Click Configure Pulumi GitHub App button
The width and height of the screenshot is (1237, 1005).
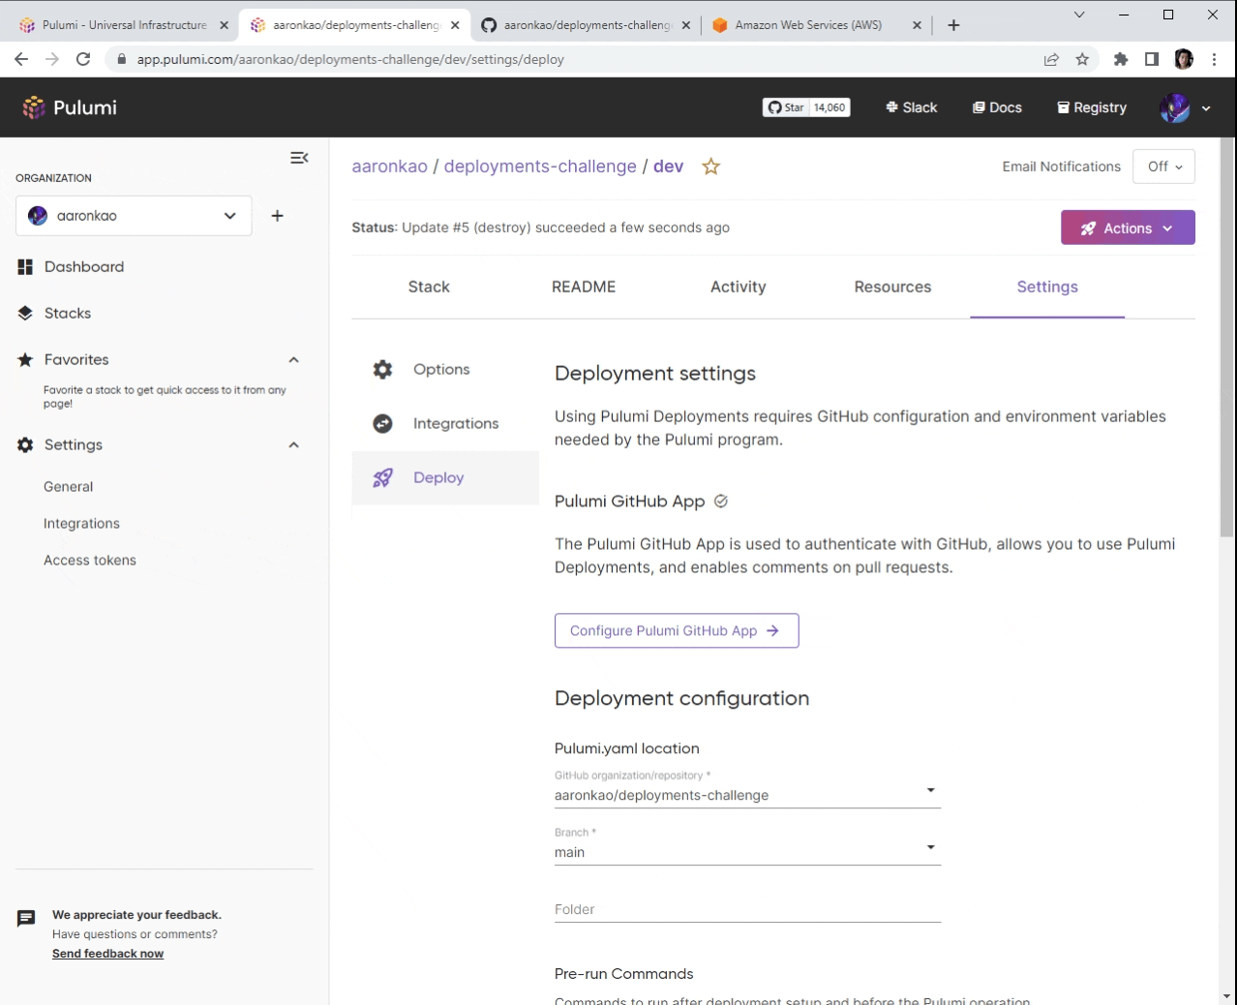[x=677, y=630]
